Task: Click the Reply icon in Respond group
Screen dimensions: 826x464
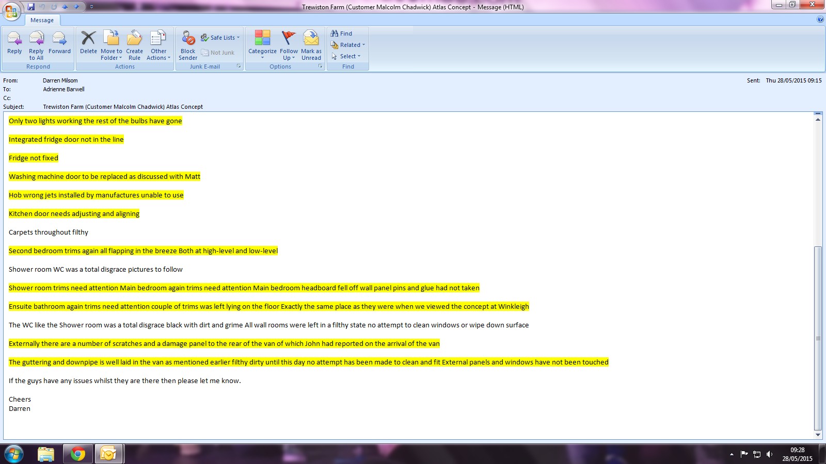Action: tap(14, 39)
